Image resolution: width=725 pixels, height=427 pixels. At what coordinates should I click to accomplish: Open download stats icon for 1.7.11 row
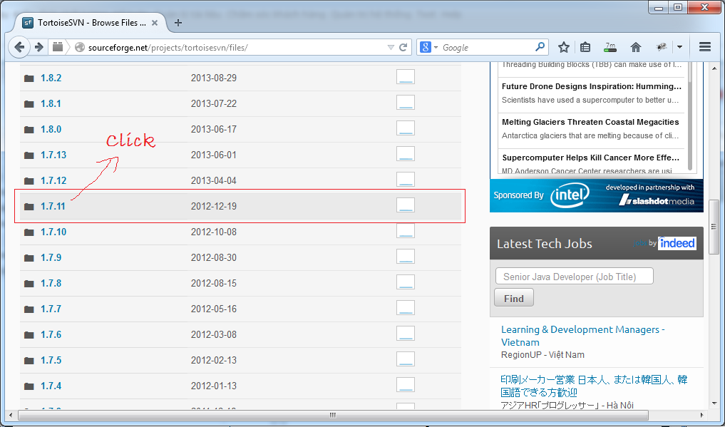(x=406, y=205)
